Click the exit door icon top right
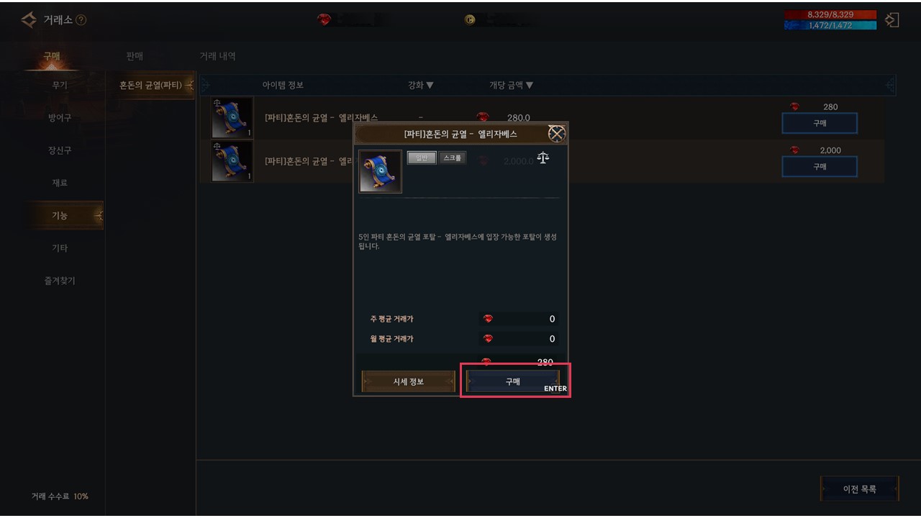The height and width of the screenshot is (518, 921). (x=892, y=20)
